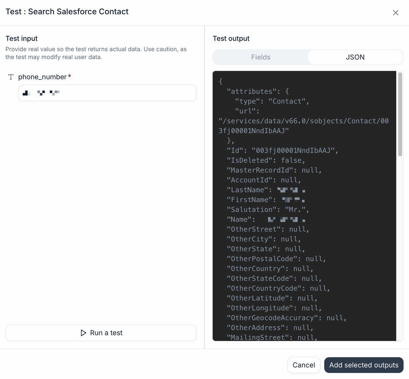Click the "OtherAddress": null line
This screenshot has width=409, height=379.
270,327
